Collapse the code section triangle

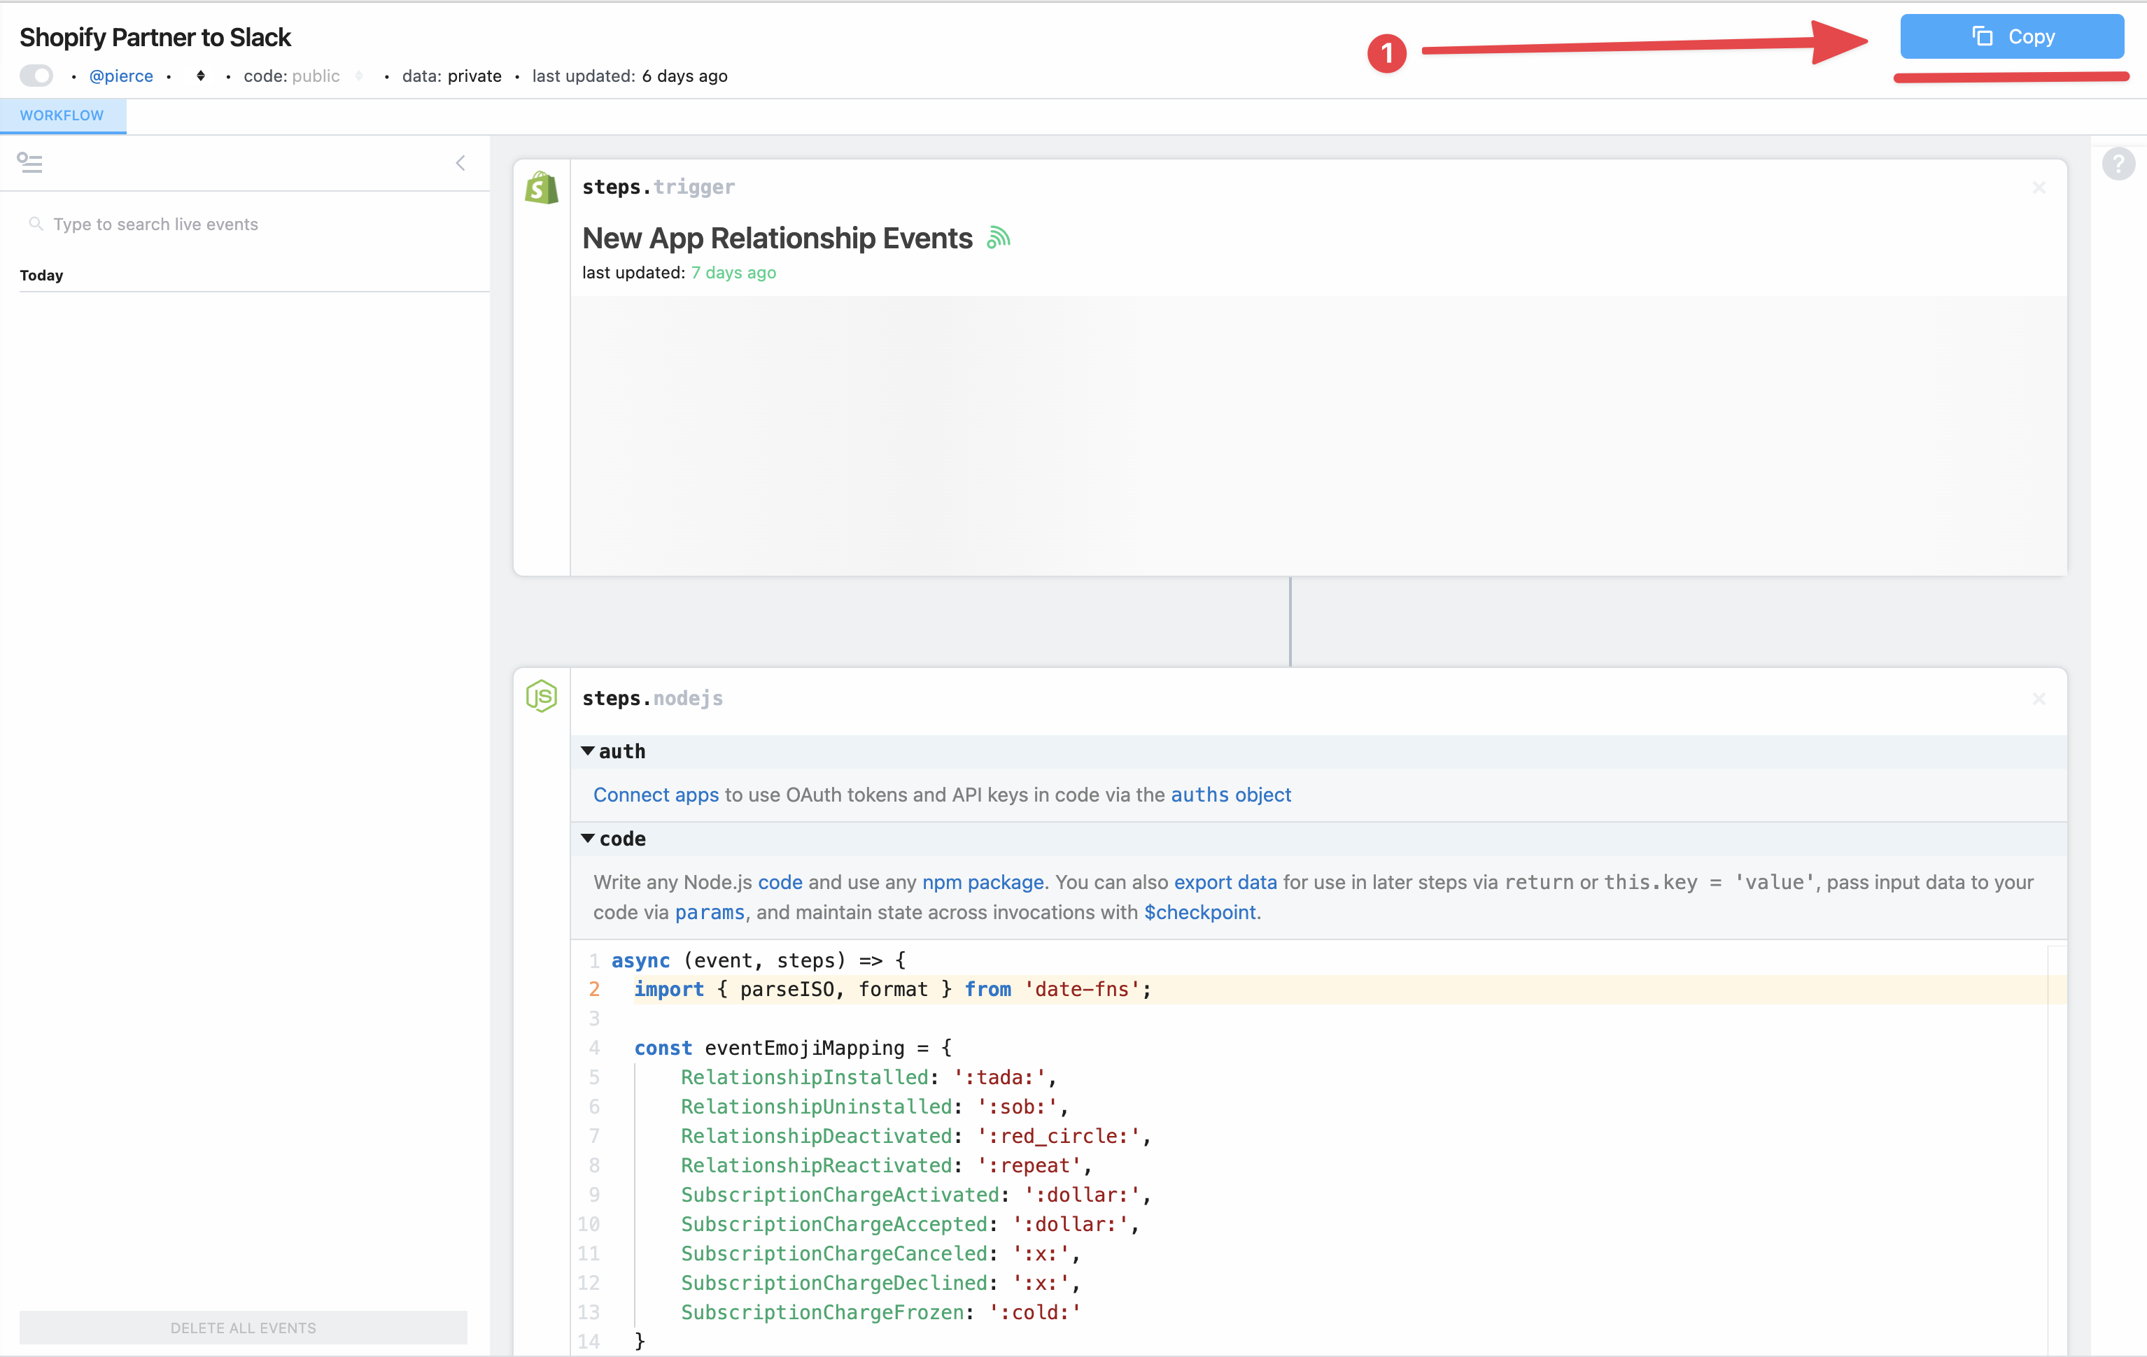588,839
